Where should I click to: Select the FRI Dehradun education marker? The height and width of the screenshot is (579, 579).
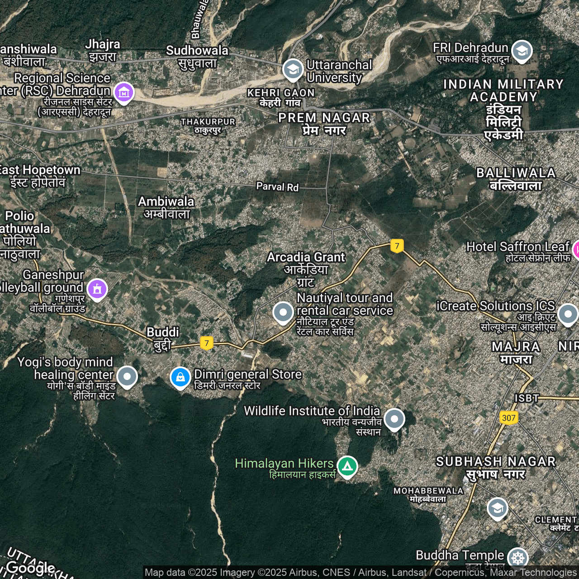coord(522,51)
